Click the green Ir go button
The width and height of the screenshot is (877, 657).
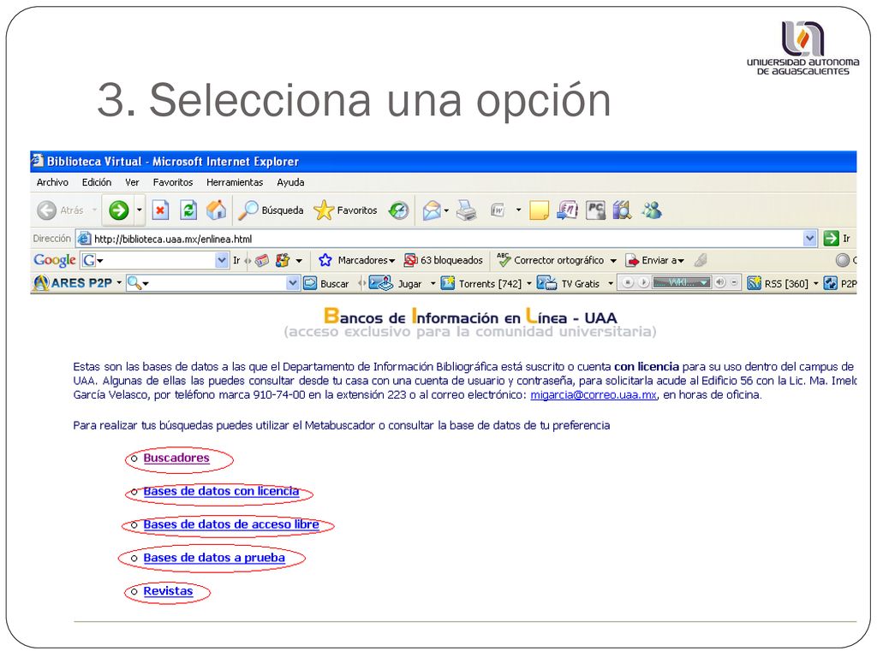[838, 239]
